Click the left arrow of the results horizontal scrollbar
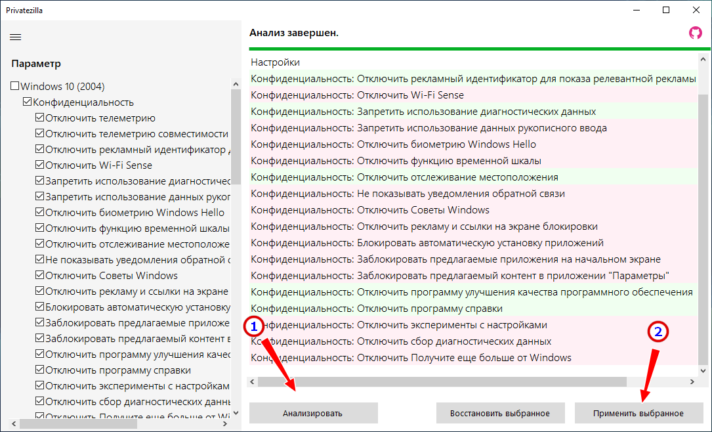Image resolution: width=712 pixels, height=432 pixels. tap(253, 381)
